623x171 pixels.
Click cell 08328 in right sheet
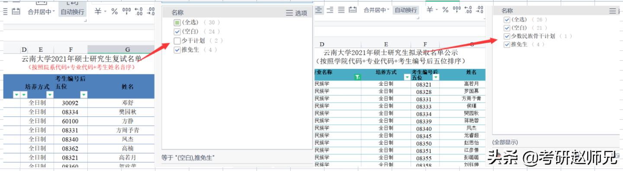point(424,91)
